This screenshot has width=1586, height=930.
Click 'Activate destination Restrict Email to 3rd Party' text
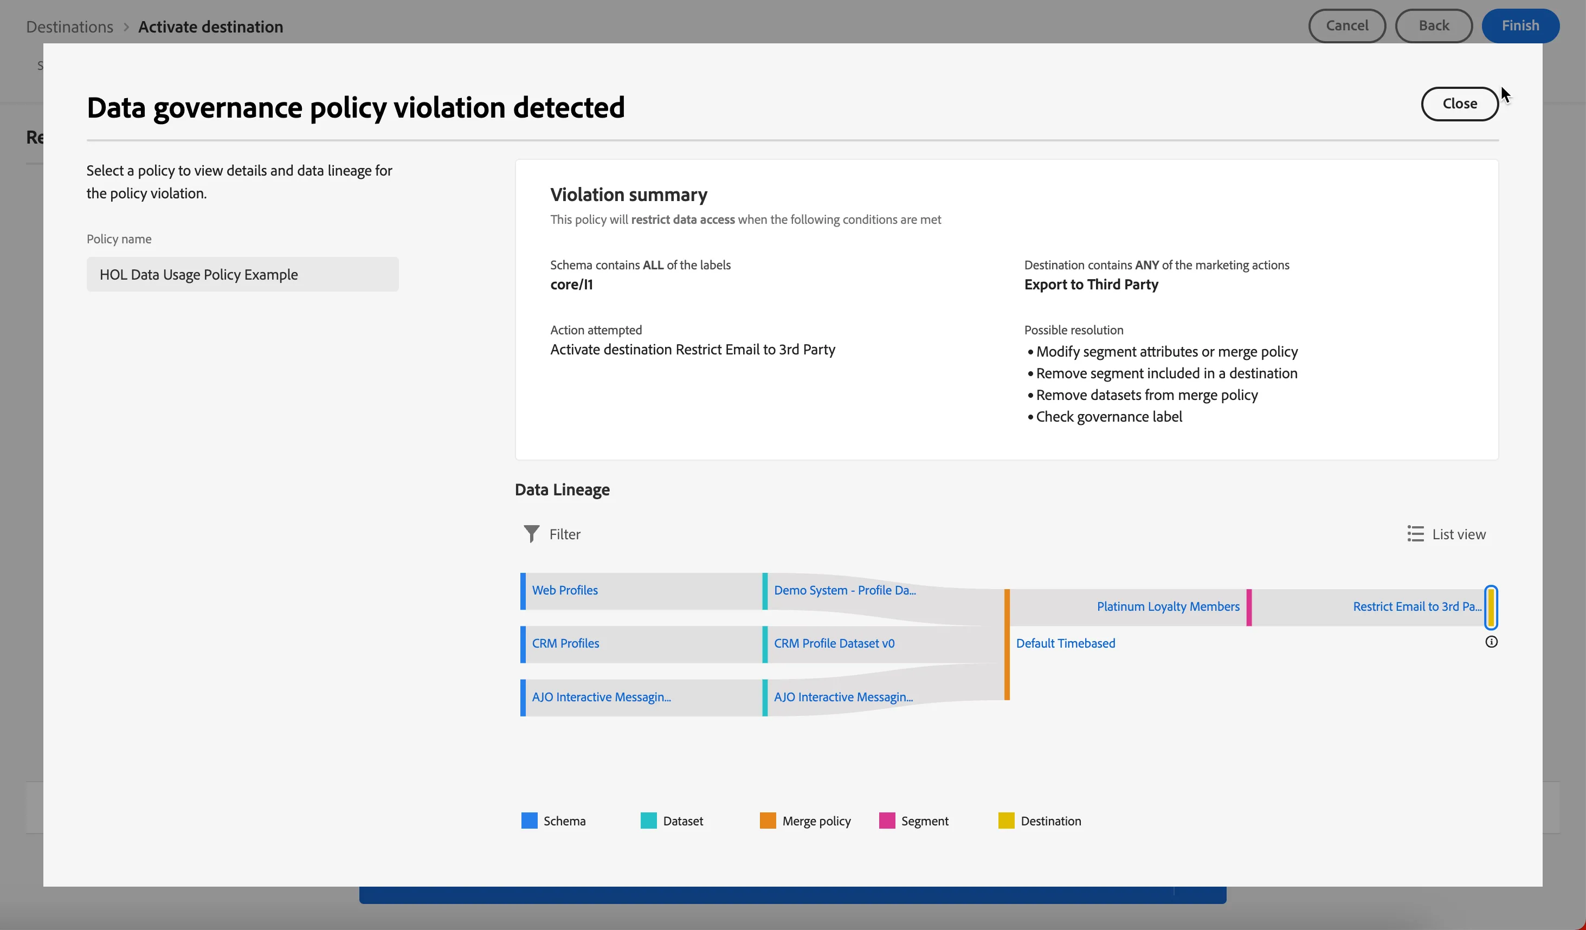point(692,349)
